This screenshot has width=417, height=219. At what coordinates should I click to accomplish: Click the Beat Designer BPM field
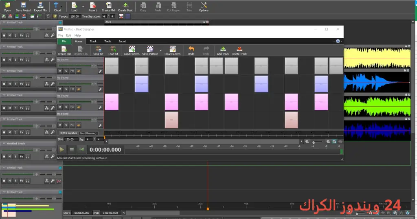(x=71, y=139)
